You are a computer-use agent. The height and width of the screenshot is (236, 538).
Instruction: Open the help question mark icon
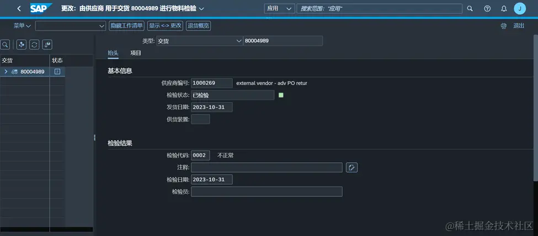487,9
